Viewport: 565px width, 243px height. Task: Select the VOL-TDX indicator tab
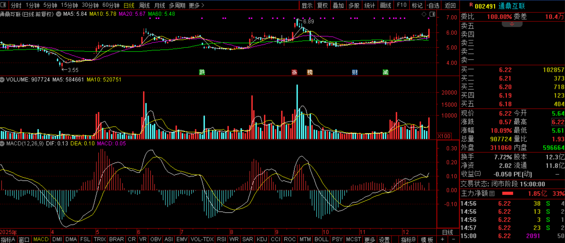click(x=202, y=239)
